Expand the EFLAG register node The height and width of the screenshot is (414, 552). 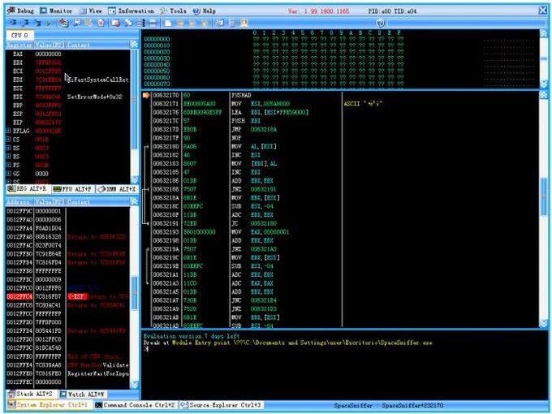tap(9, 130)
